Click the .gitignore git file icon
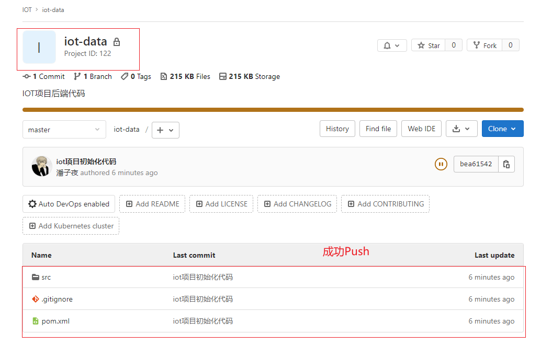 [x=35, y=299]
